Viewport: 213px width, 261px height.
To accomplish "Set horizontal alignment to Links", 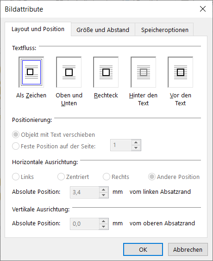I will coord(16,177).
